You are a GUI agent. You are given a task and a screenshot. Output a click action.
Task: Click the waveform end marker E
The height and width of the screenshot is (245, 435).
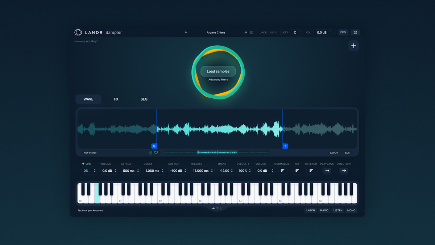tap(285, 146)
